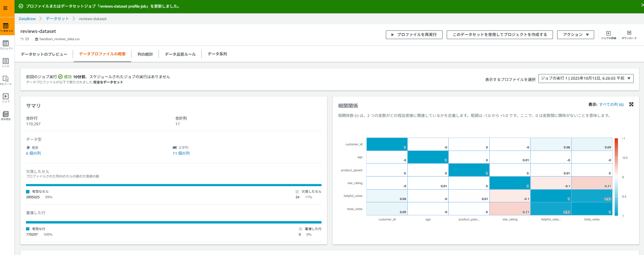The image size is (644, 255).
Task: Open the hamburger navigation menu
Action: point(5,8)
